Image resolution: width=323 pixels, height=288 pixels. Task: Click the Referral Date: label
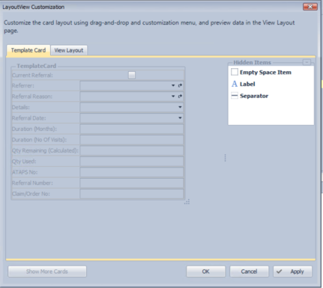tap(29, 118)
